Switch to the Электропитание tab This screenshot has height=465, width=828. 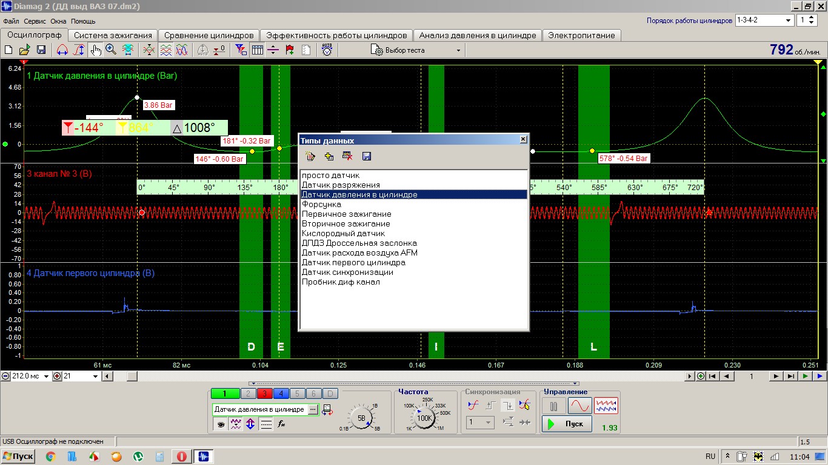point(581,35)
